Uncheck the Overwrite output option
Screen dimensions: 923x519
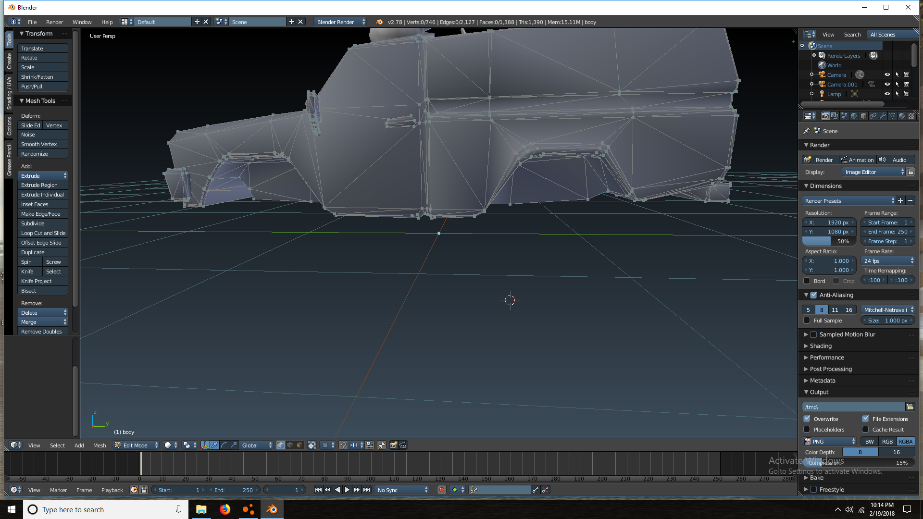click(x=807, y=419)
